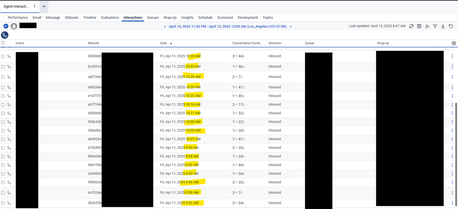Screen dimensions: 458x209
Task: Click the blue back arrow button
Action: (6, 26)
